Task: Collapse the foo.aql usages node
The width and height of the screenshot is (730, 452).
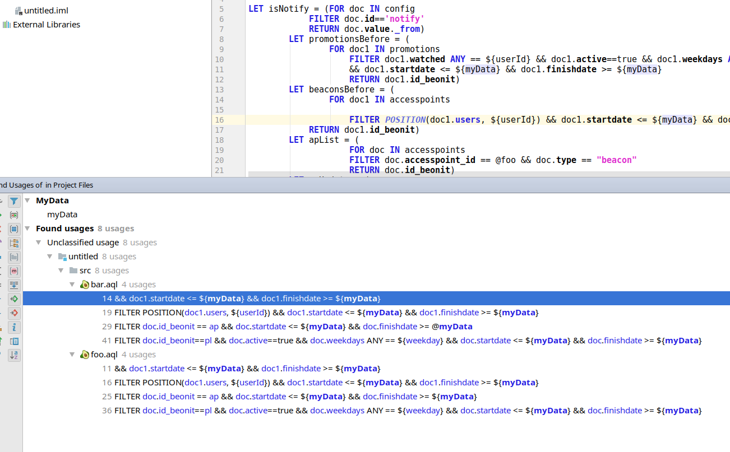Action: click(72, 355)
